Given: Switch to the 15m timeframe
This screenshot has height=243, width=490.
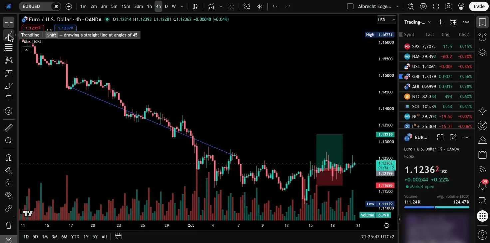Looking at the screenshot, I should pyautogui.click(x=126, y=6).
